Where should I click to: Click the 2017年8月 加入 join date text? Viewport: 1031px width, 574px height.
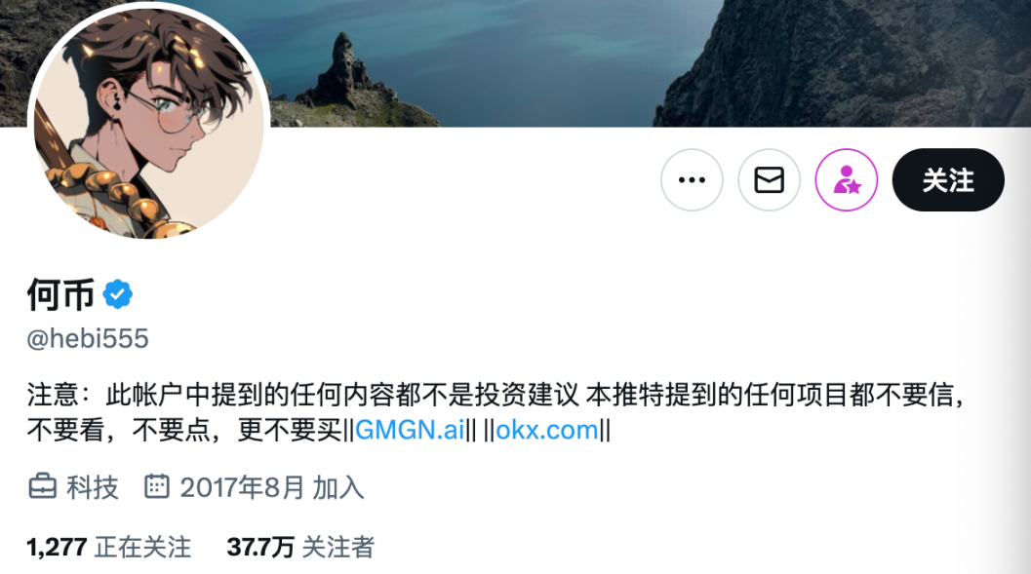coord(271,488)
